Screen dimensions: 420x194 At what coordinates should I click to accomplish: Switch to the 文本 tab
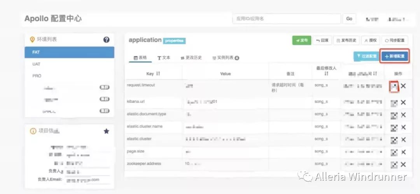(164, 58)
